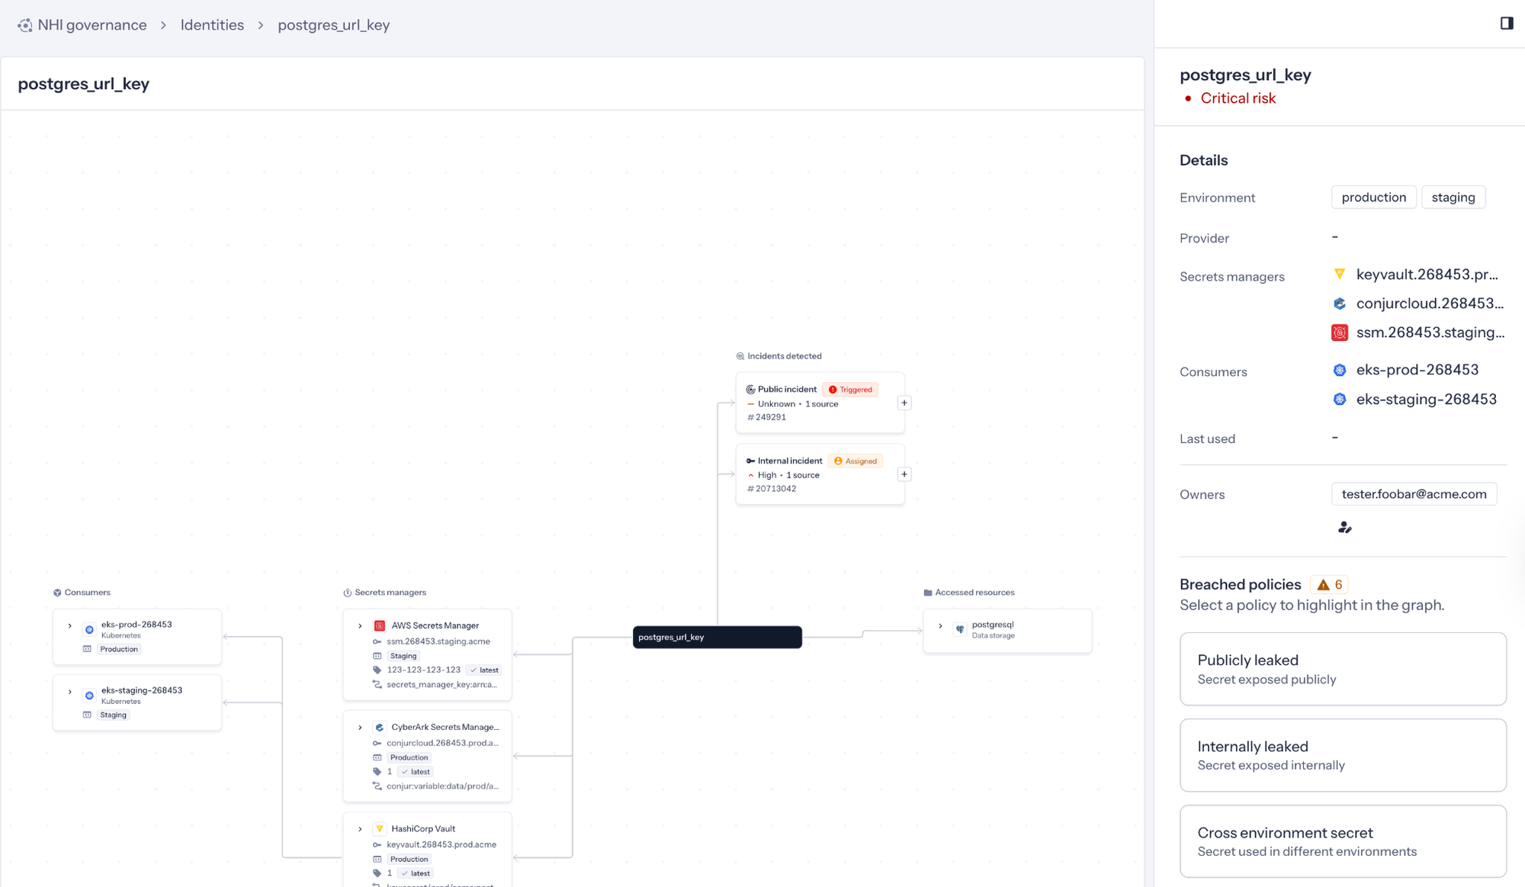This screenshot has height=887, width=1525.
Task: Go to Identities breadcrumb
Action: [x=212, y=25]
